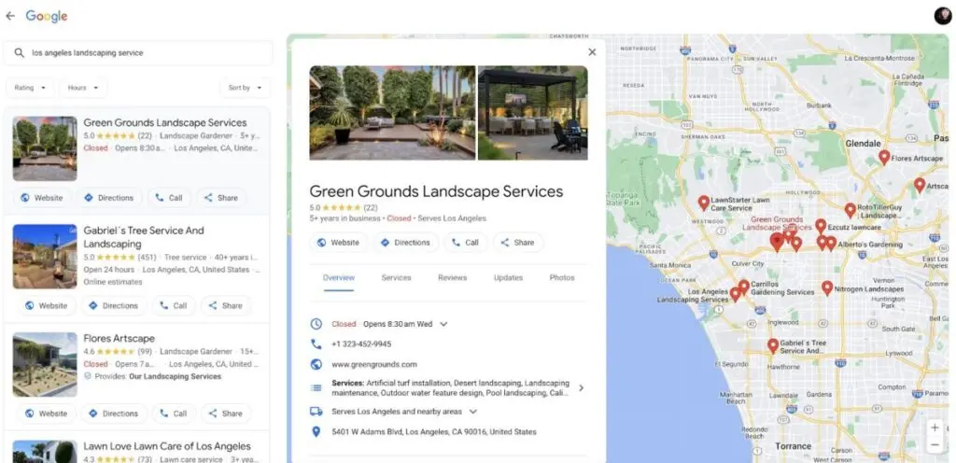Click the Artsca map pin near Pasadena
The height and width of the screenshot is (463, 956).
tap(920, 185)
